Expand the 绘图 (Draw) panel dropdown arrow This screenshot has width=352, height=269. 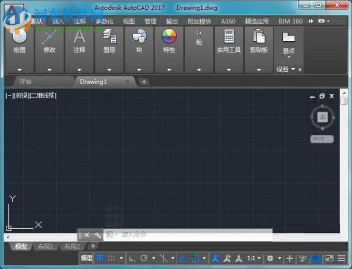20,70
